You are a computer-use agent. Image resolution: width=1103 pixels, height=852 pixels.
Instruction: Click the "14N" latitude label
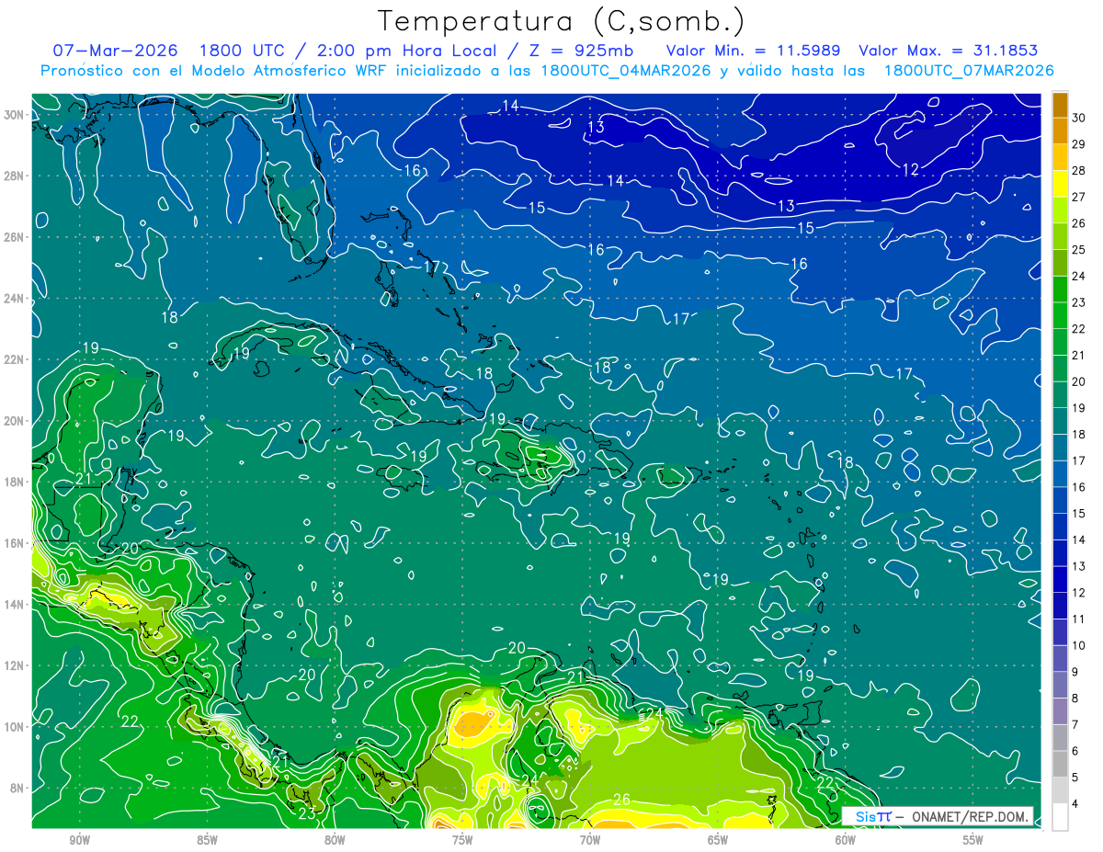[14, 604]
